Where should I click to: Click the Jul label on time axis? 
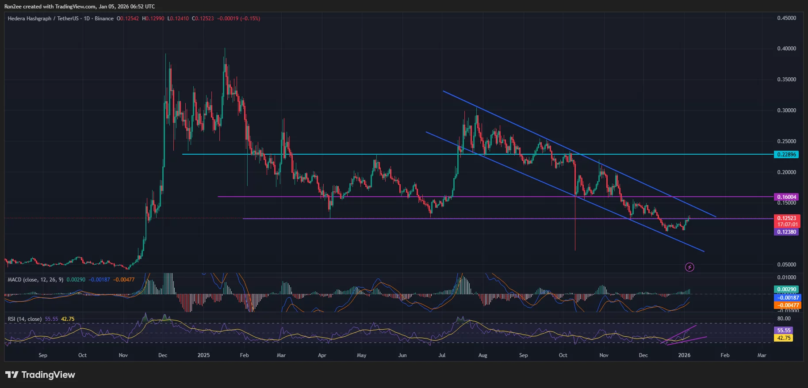[x=442, y=355]
